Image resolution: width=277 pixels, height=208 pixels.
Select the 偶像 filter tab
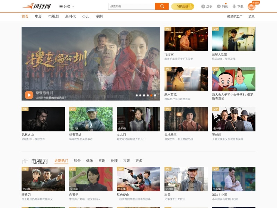[x=89, y=161]
